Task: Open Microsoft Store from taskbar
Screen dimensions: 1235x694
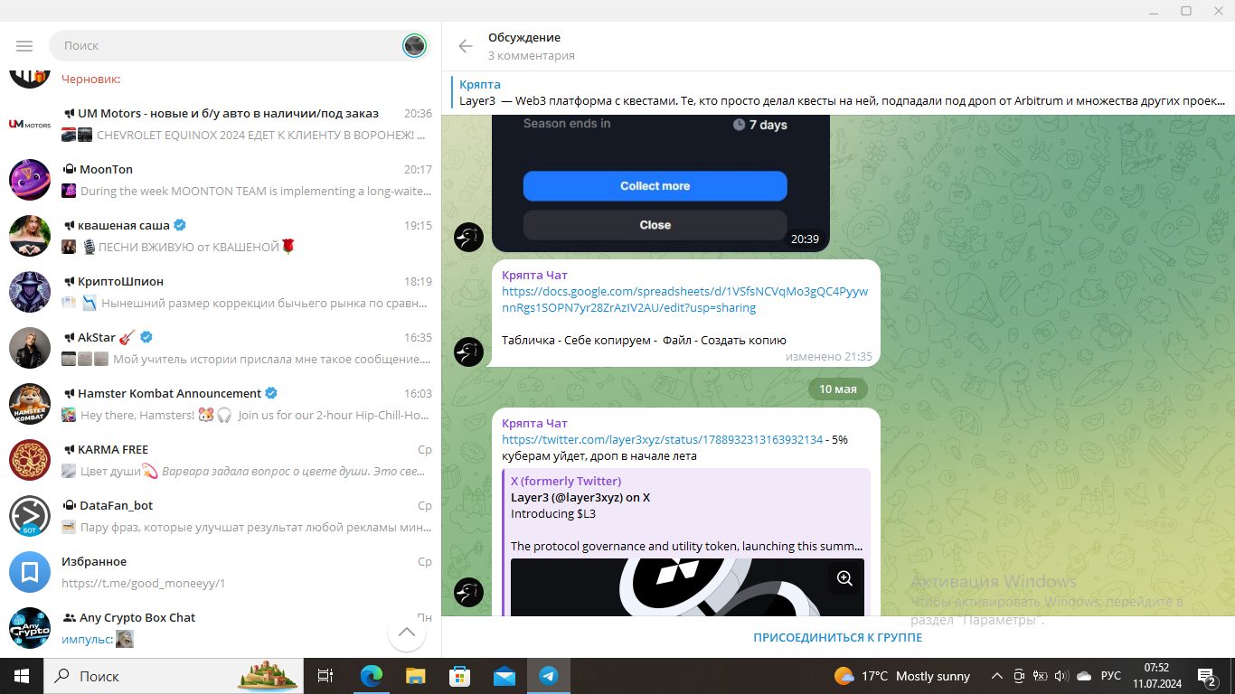Action: [459, 676]
